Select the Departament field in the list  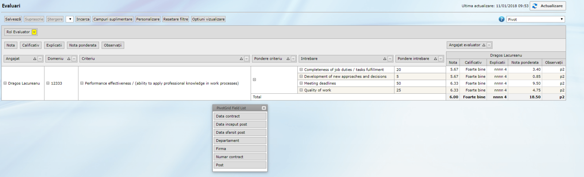click(240, 141)
